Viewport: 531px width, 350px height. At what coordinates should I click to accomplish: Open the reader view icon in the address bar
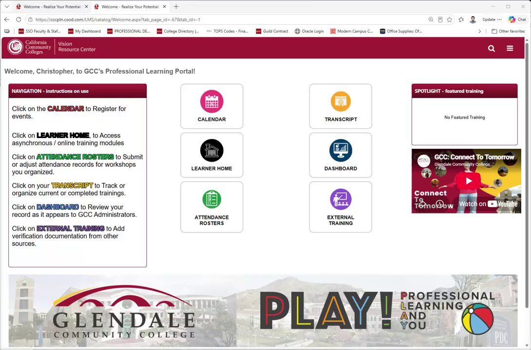[x=440, y=19]
